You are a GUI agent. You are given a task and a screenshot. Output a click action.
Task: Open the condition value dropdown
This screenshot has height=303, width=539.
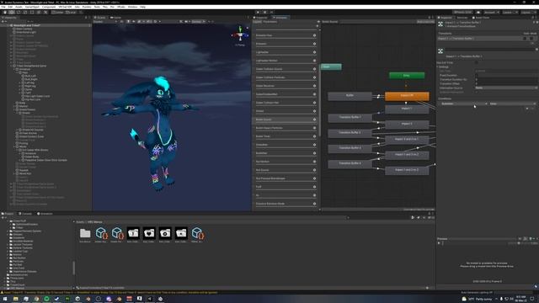512,104
